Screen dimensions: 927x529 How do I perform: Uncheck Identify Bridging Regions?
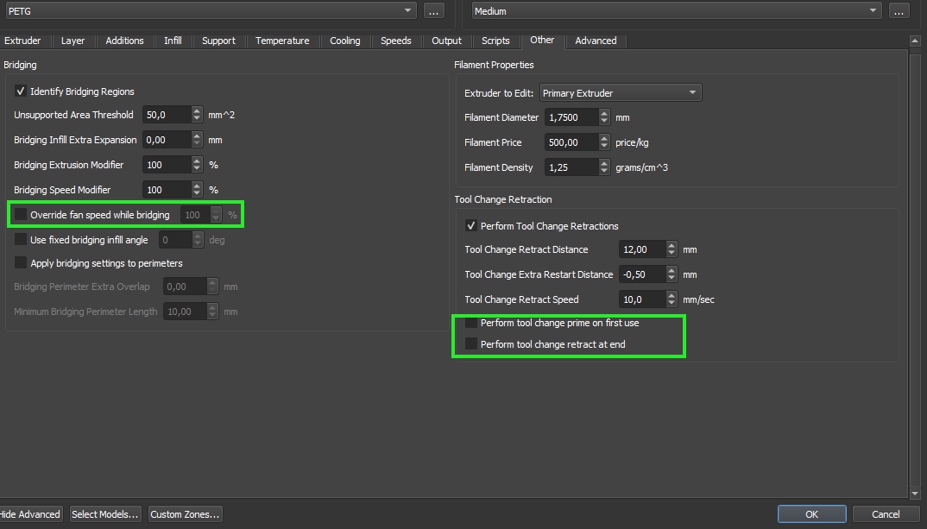22,91
